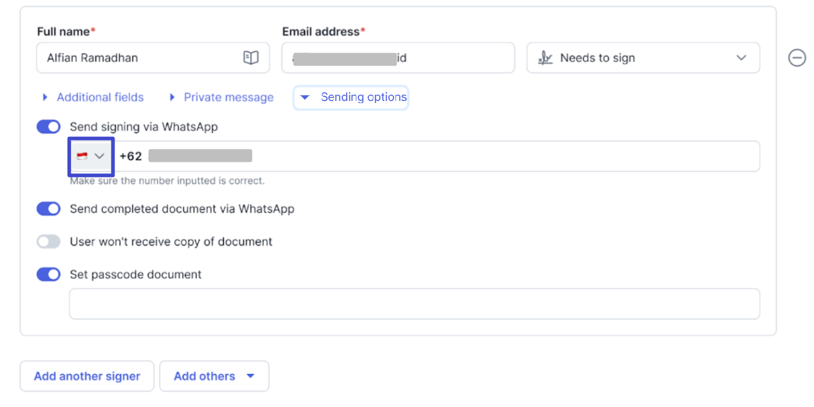Click the address book icon in Full name field

pyautogui.click(x=251, y=58)
